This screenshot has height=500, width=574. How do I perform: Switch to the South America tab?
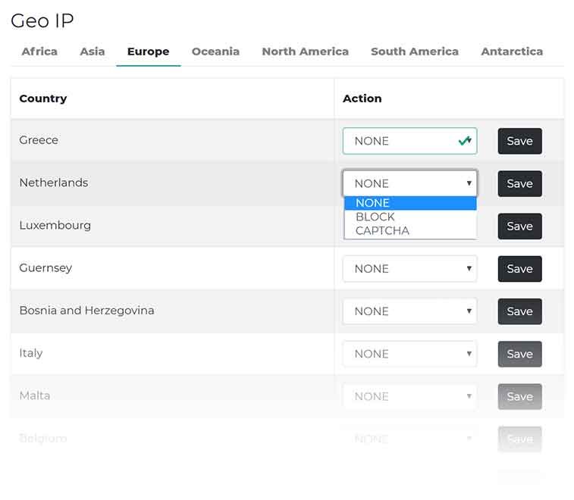coord(415,52)
